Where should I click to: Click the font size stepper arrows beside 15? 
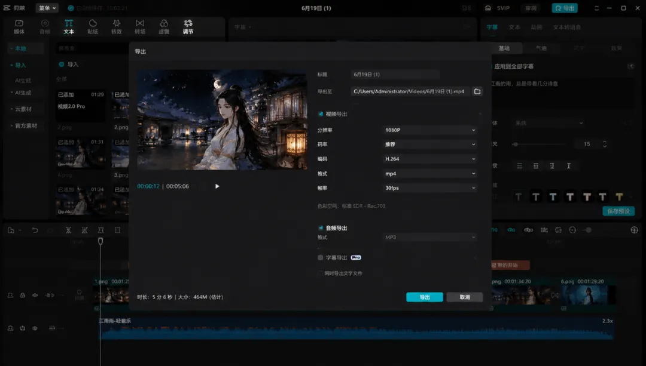[604, 144]
